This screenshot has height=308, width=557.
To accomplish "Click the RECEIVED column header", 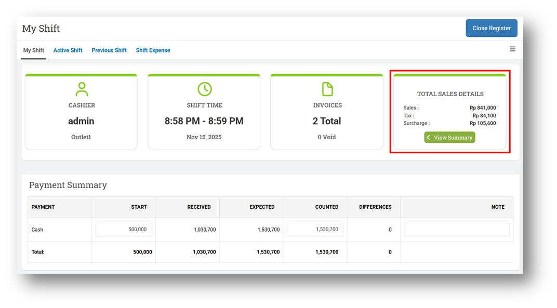I will click(x=199, y=207).
